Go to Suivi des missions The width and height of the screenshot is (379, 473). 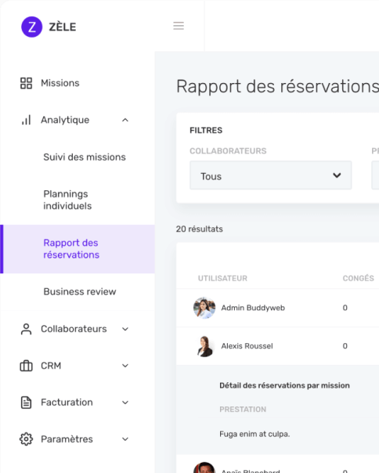[85, 157]
